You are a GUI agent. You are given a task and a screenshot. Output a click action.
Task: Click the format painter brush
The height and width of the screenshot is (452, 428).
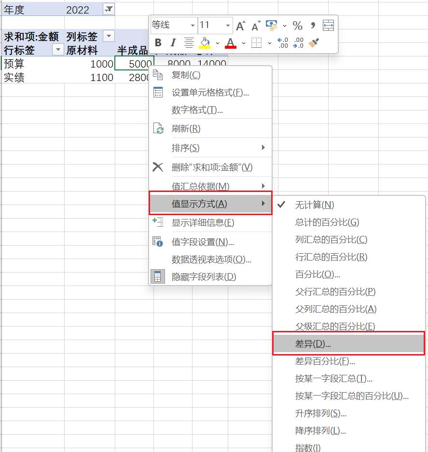pos(314,42)
